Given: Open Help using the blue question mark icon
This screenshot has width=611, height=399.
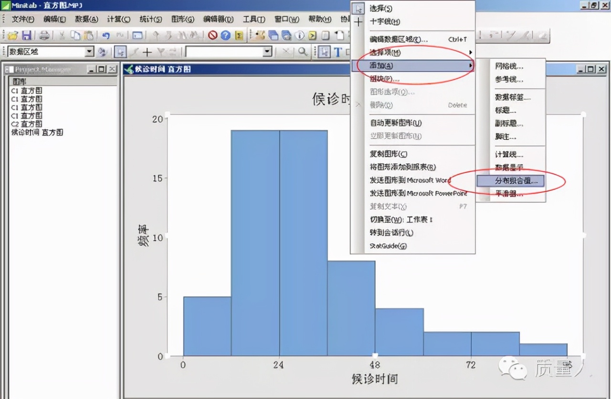Looking at the screenshot, I should tap(225, 35).
